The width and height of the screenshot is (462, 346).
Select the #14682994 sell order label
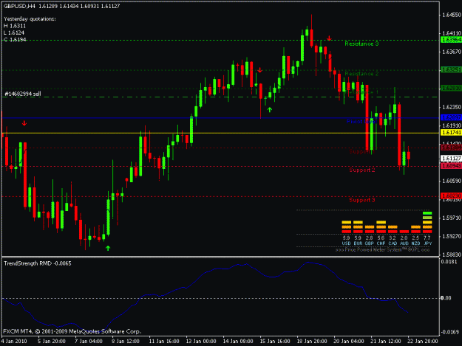click(23, 94)
